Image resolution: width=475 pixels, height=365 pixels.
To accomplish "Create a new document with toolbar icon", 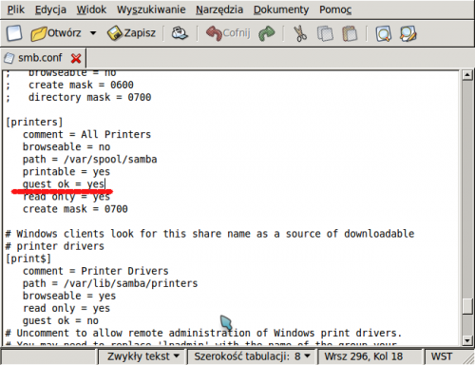I will (x=14, y=33).
